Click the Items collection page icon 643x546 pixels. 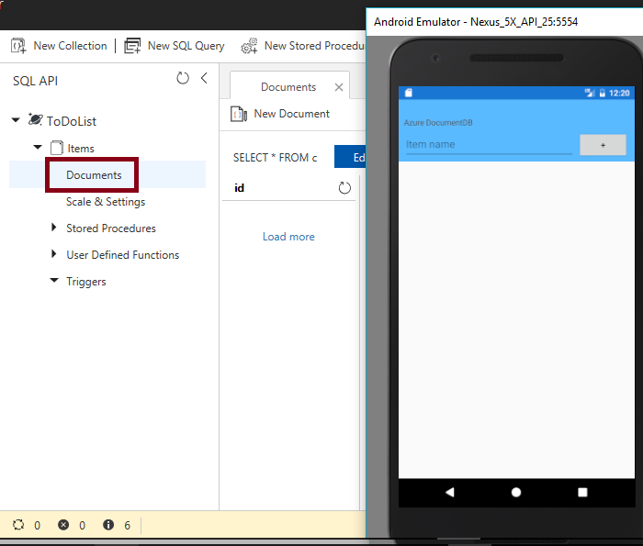57,148
